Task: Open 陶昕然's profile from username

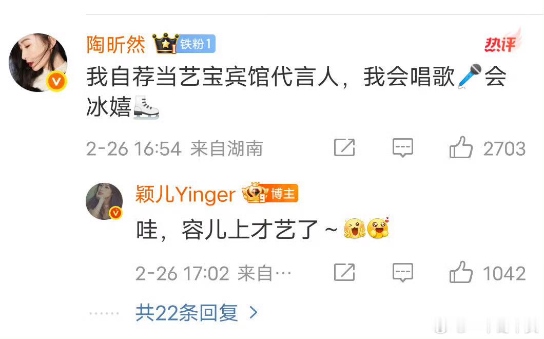Action: coord(116,45)
